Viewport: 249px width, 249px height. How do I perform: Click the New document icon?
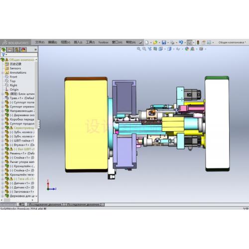pos(147,42)
